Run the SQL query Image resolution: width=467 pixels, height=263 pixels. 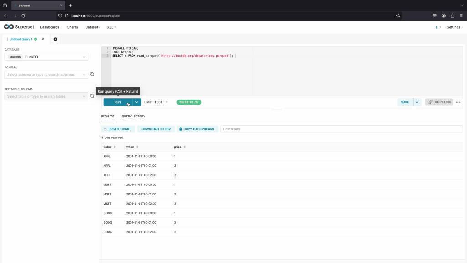click(118, 102)
